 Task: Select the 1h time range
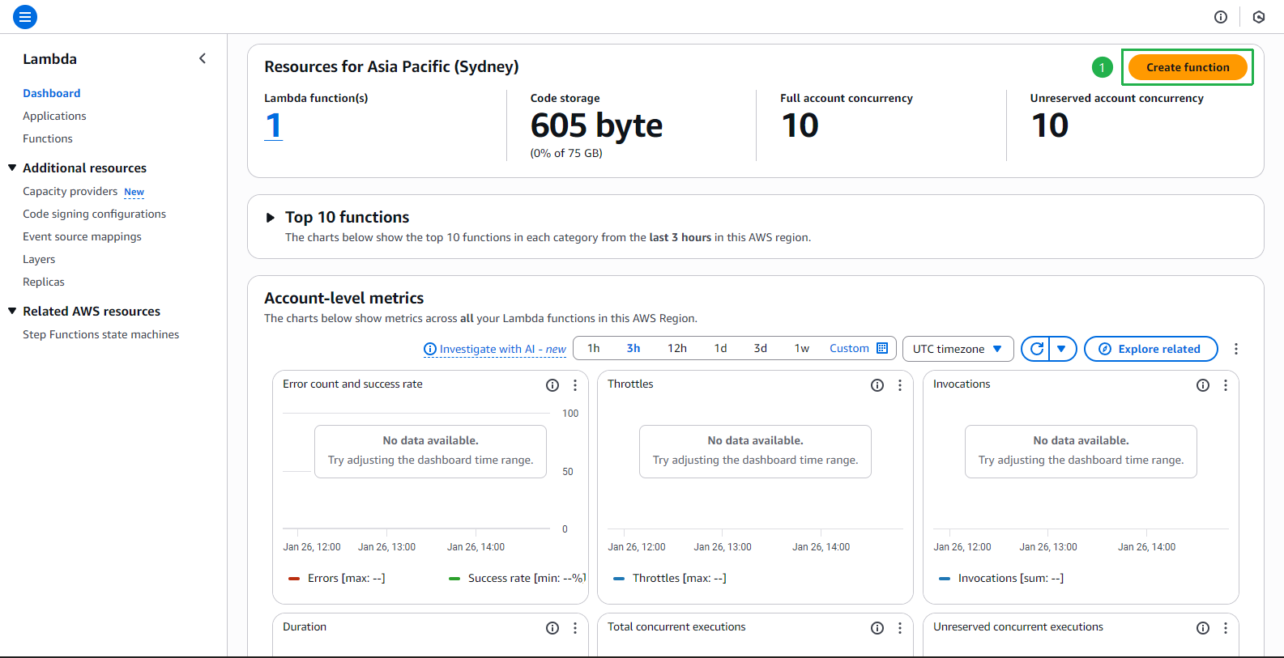[594, 348]
